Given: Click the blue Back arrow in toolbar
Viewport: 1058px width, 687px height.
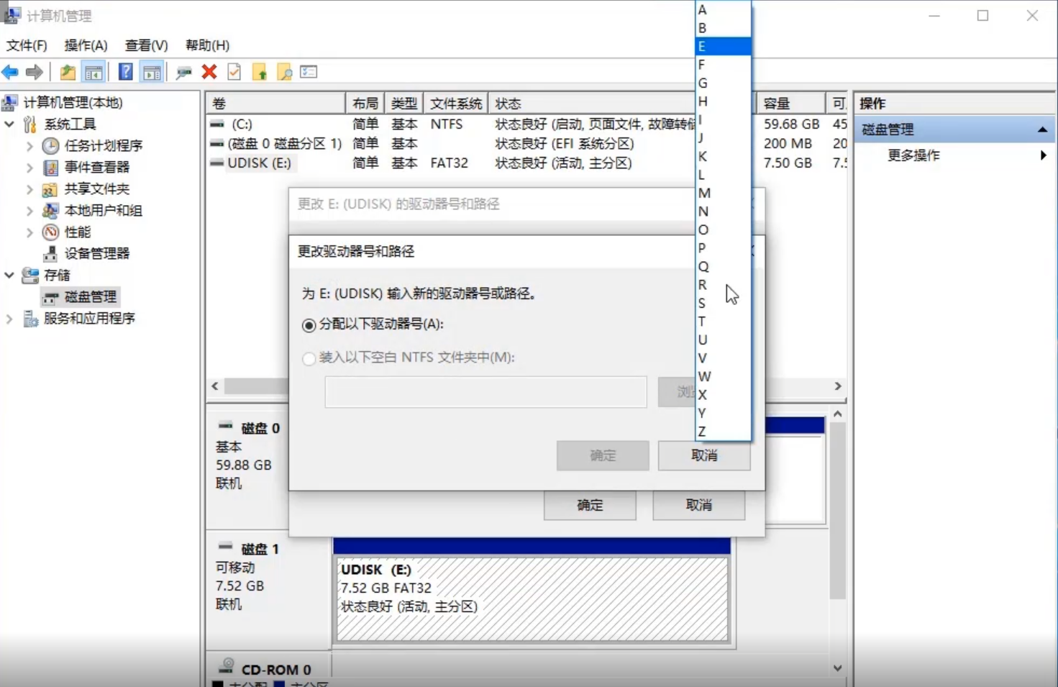Looking at the screenshot, I should pos(10,72).
